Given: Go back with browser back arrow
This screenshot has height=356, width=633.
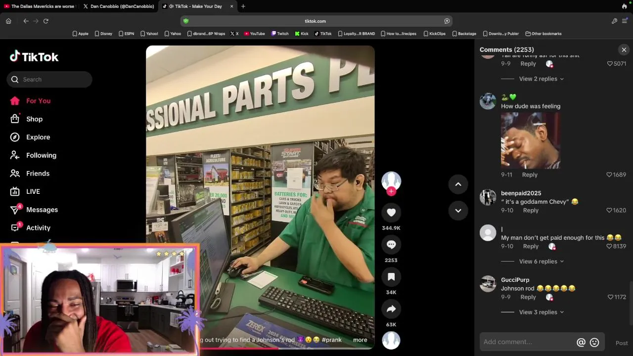Looking at the screenshot, I should (x=26, y=21).
